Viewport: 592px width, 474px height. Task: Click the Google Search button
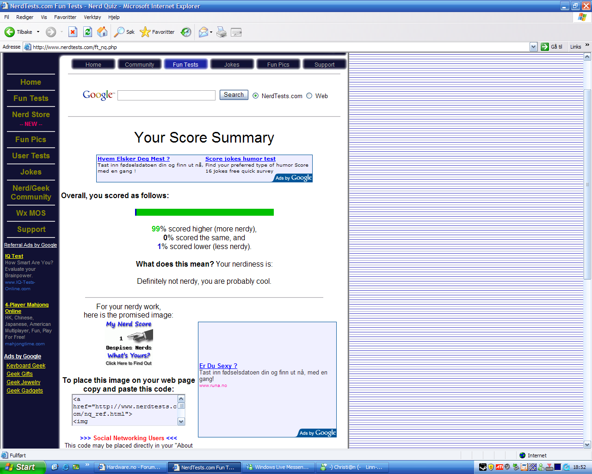234,95
